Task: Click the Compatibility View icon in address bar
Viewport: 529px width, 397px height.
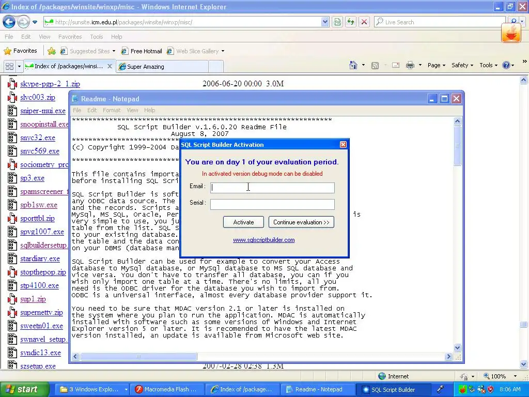Action: pyautogui.click(x=337, y=22)
